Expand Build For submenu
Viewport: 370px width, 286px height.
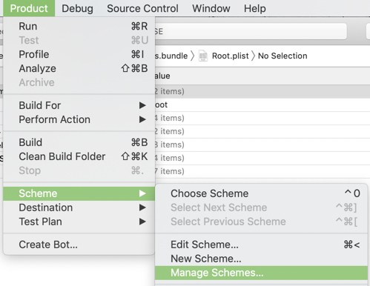click(x=79, y=105)
